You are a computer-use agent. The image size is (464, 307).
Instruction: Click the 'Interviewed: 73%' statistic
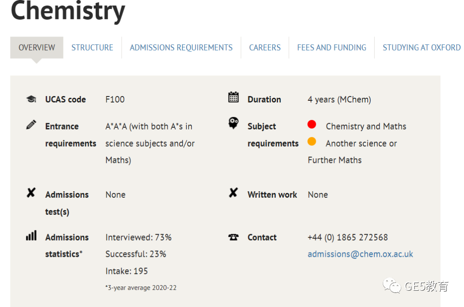pyautogui.click(x=138, y=238)
